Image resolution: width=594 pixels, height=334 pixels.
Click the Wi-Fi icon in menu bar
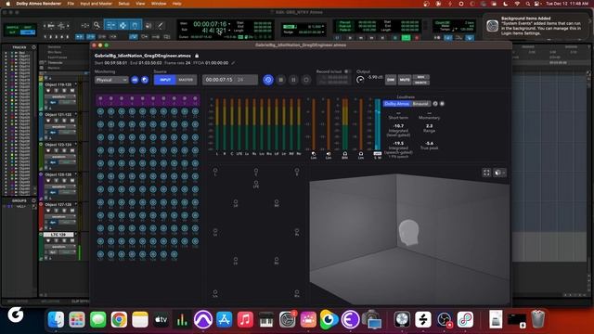(517, 4)
